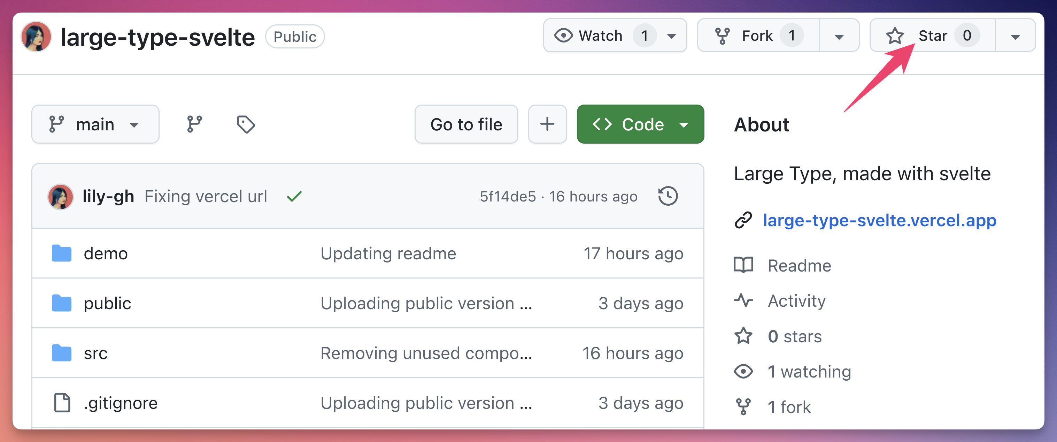The height and width of the screenshot is (442, 1057).
Task: Click the src folder icon
Action: click(x=62, y=352)
